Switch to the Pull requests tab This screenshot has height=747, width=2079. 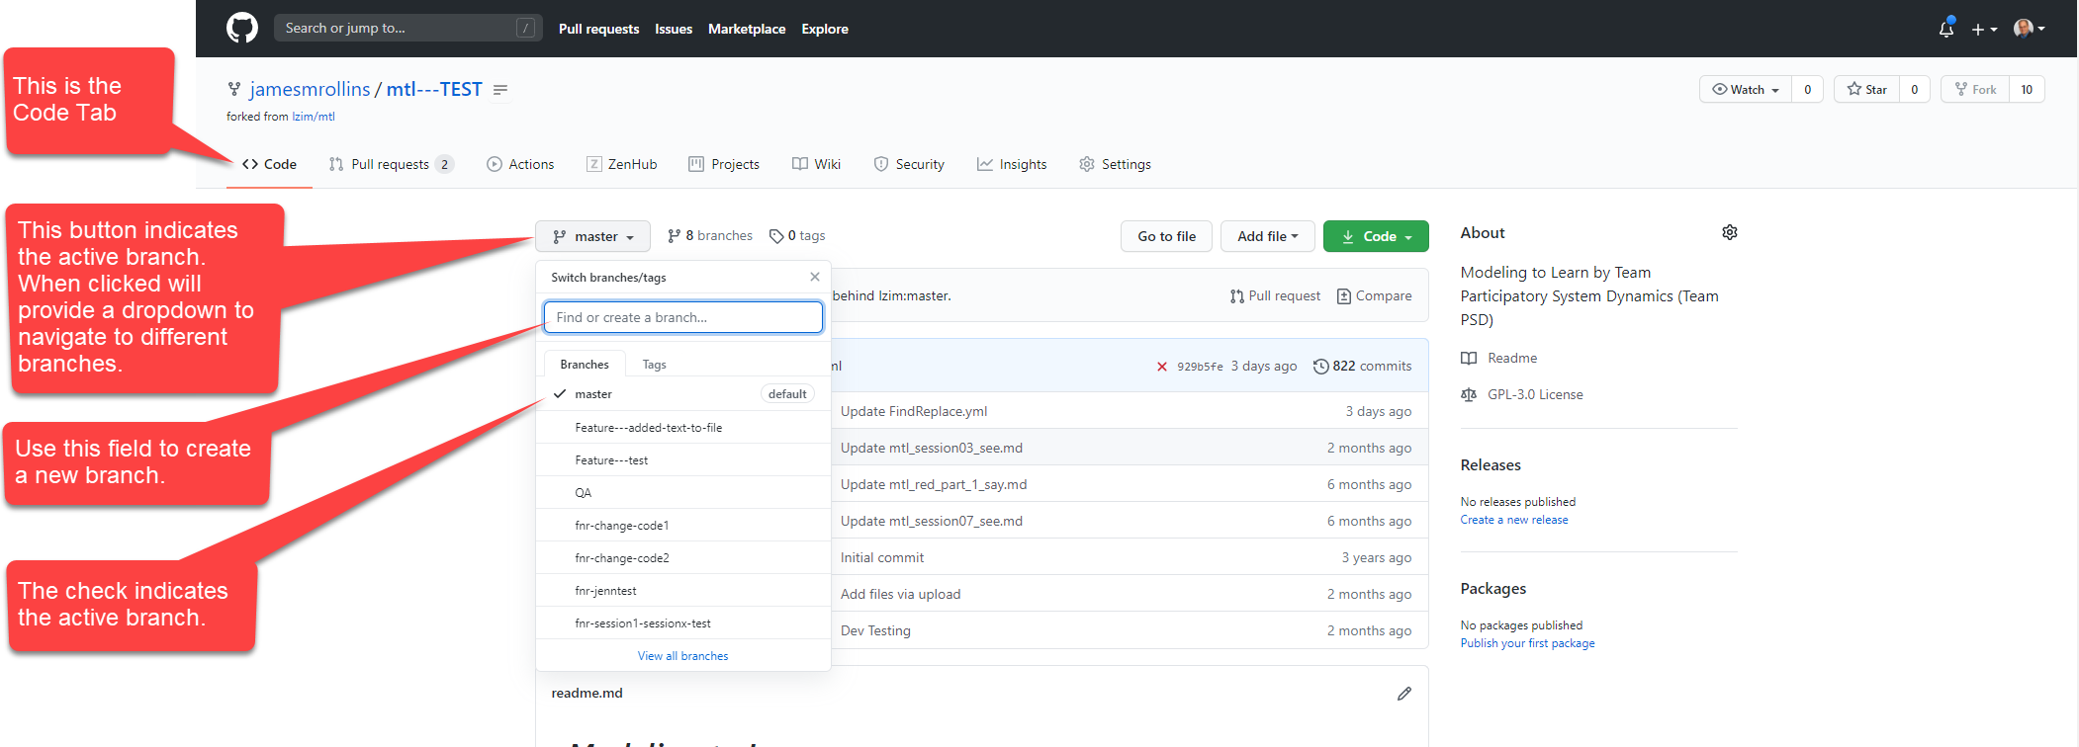pos(391,164)
